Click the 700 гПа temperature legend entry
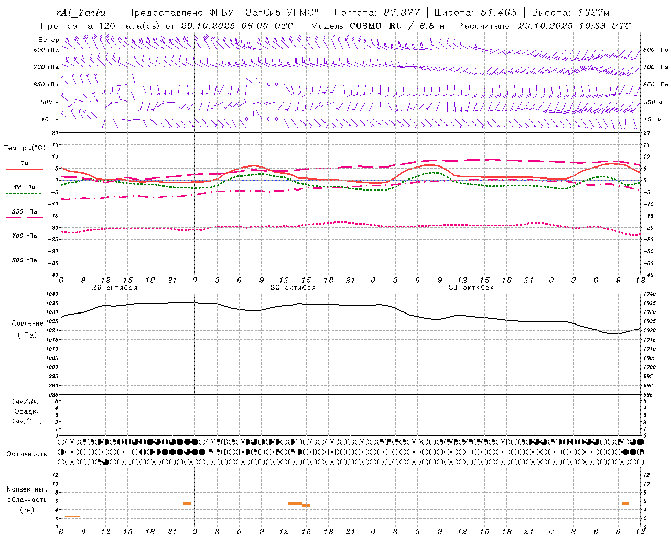 pyautogui.click(x=24, y=238)
